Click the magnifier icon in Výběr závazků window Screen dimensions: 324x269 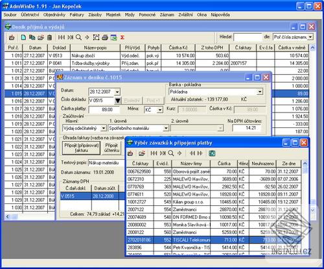tap(171, 153)
